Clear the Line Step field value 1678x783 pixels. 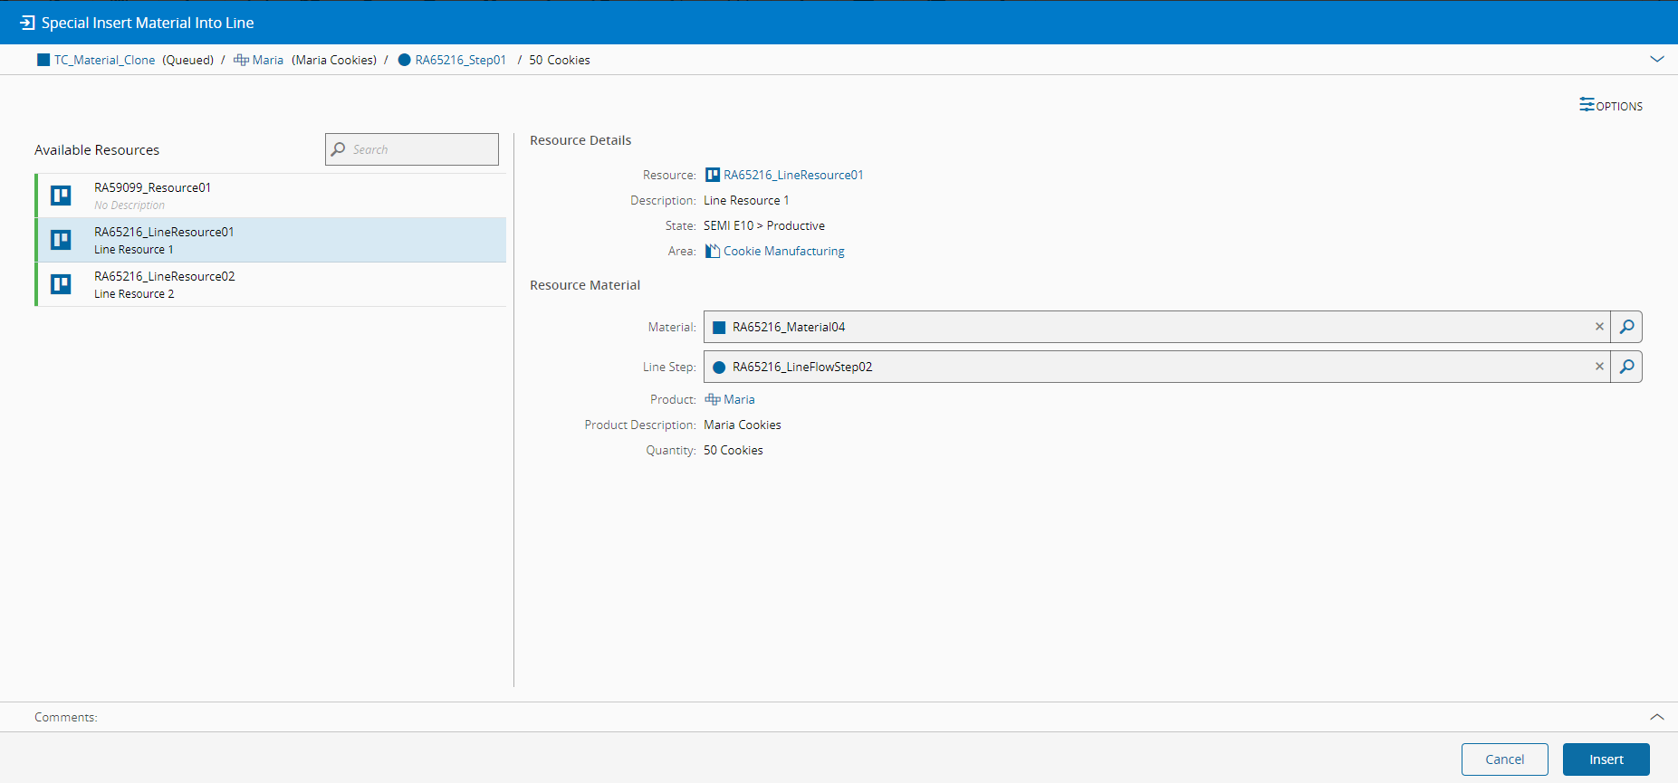pos(1598,367)
